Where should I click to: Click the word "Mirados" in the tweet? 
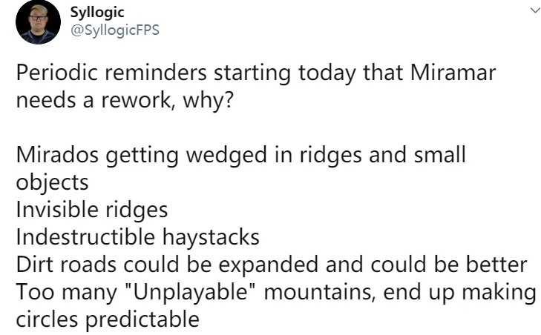(57, 154)
